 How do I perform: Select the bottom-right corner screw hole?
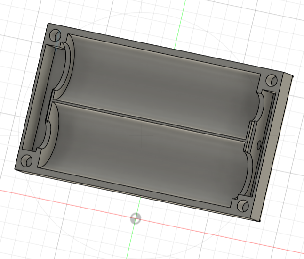pyautogui.click(x=243, y=206)
